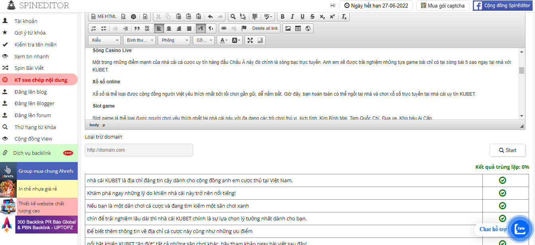Toggle Bold formatting

click(282, 17)
